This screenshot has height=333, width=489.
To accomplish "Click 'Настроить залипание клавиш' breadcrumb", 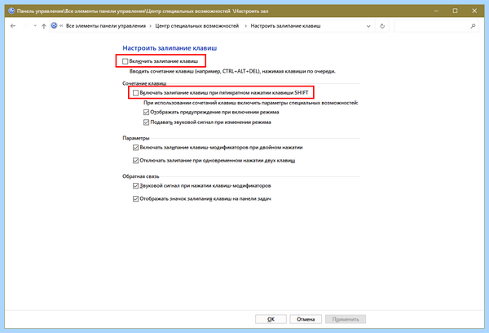I will coord(285,26).
